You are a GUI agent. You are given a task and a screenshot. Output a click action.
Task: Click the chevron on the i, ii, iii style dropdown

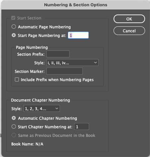(95, 63)
